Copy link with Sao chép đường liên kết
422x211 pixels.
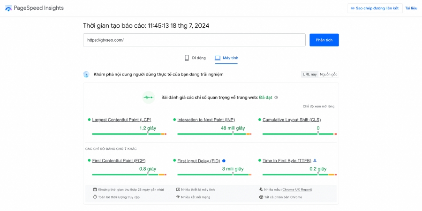tap(375, 8)
